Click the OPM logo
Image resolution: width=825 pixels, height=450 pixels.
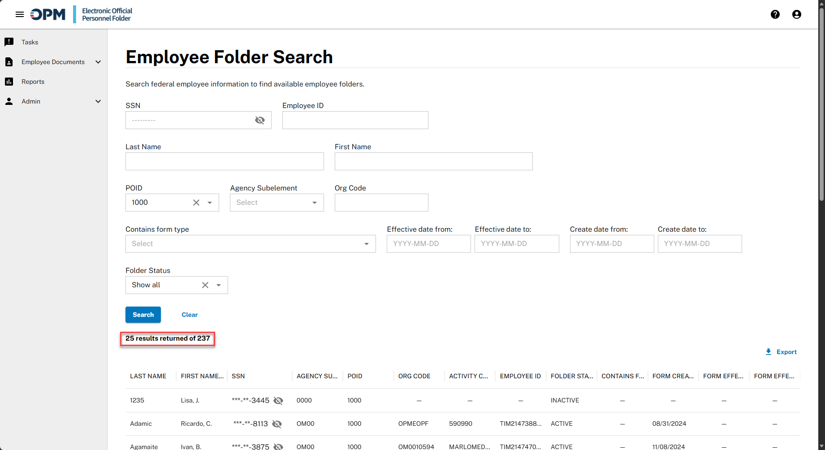pyautogui.click(x=48, y=14)
